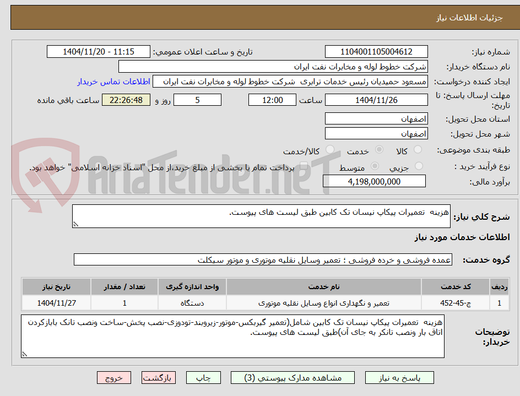Click the گروه خدمت field
The height and width of the screenshot is (396, 520).
coord(263,260)
